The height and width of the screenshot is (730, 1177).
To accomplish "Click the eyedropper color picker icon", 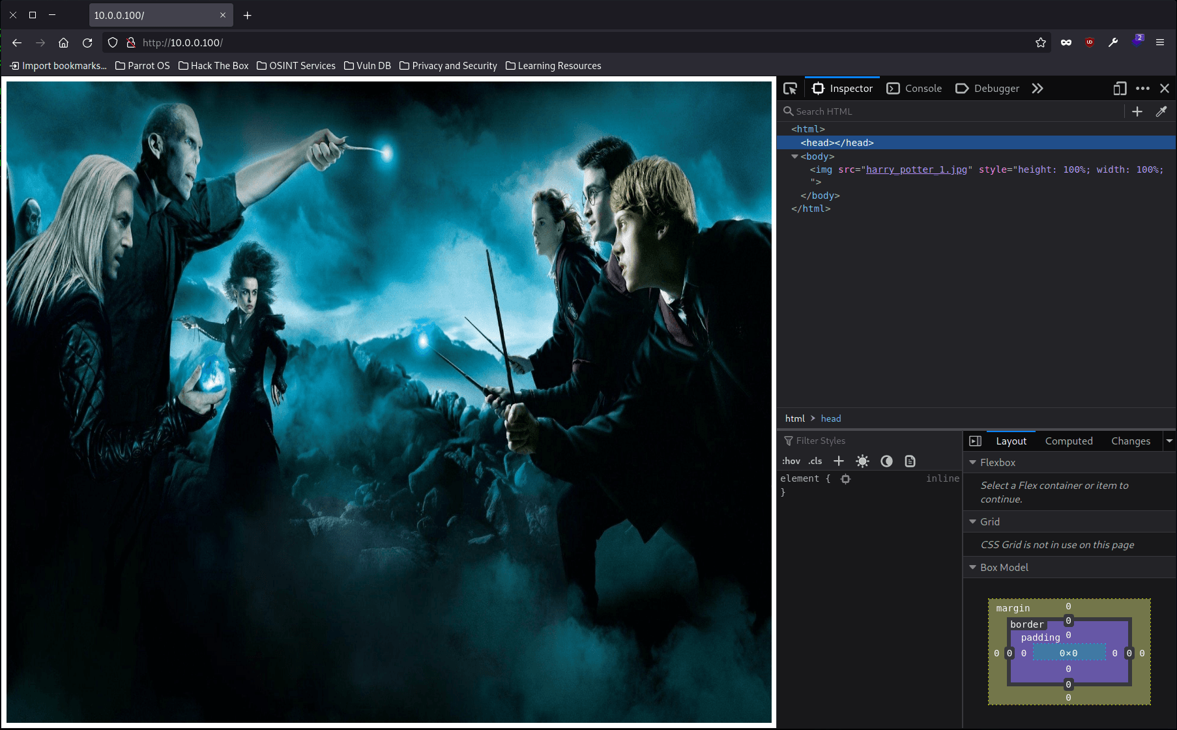I will (1161, 111).
